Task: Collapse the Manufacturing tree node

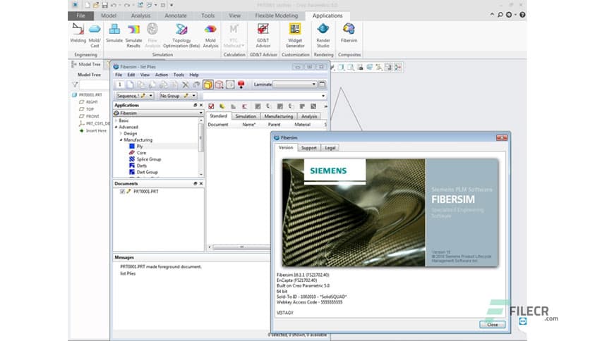Action: click(x=121, y=139)
